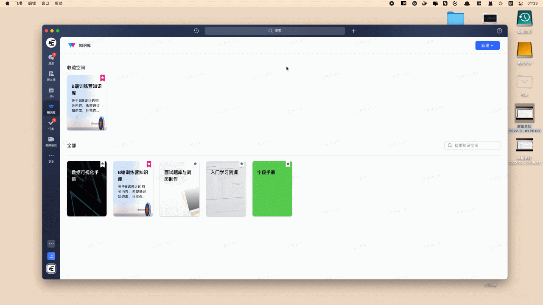Unfavorite B端训练营知识库 in the 全部 list

click(149, 164)
